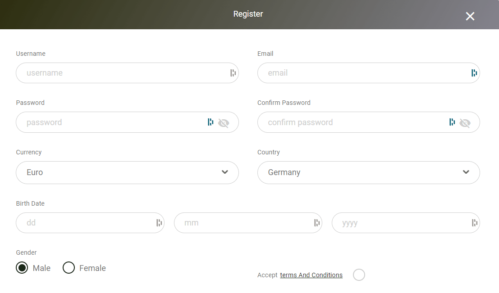Reveal the confirm password field contents

[466, 122]
